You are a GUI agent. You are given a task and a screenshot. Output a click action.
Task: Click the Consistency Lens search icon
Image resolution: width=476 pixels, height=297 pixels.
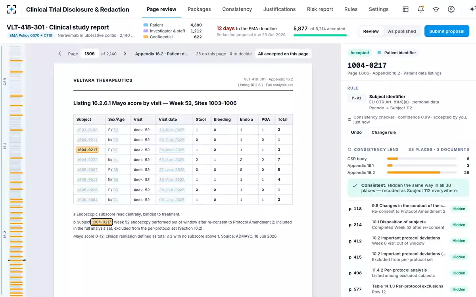[349, 150]
